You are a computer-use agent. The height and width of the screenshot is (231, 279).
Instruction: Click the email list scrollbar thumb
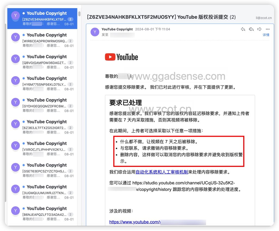79,14
